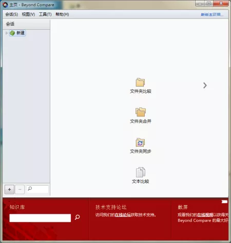Focus the session filter search box
The width and height of the screenshot is (231, 243).
[x=37, y=189]
